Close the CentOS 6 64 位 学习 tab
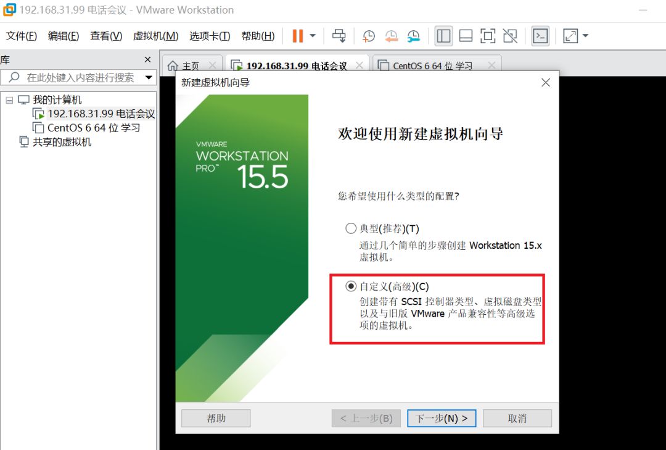The height and width of the screenshot is (450, 666). (x=492, y=65)
